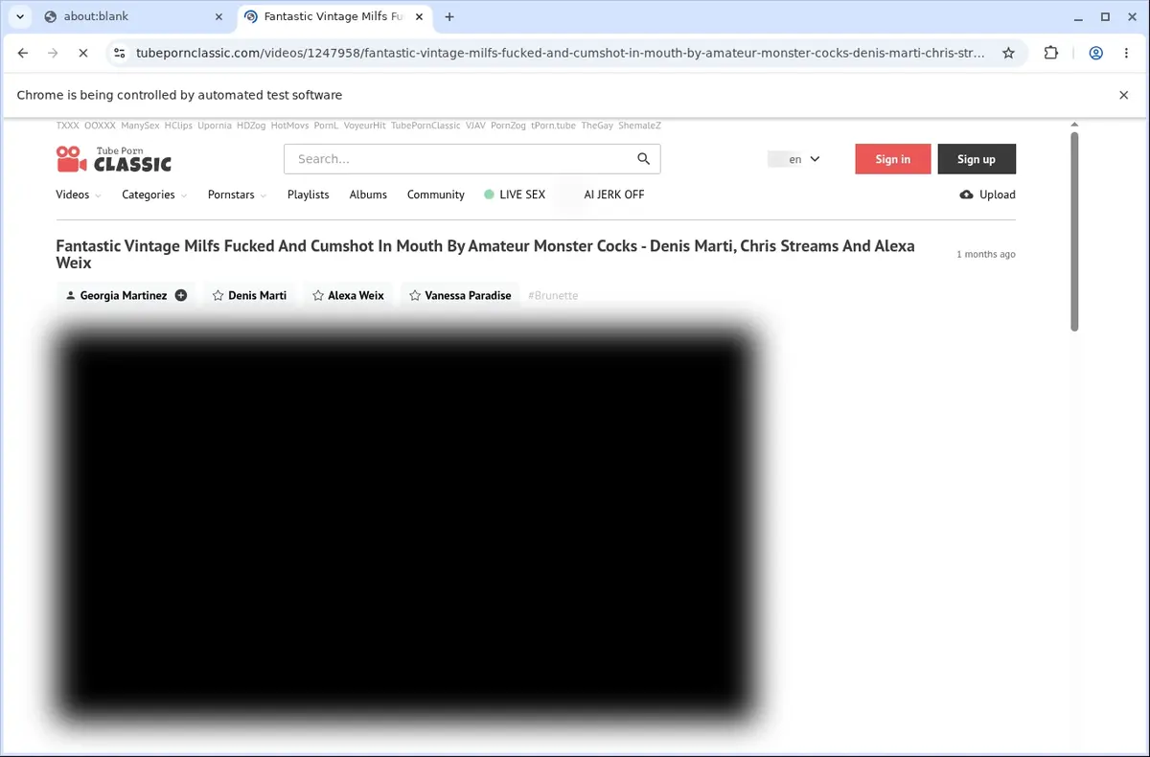Open the VJAV network link
The image size is (1150, 757).
[475, 126]
